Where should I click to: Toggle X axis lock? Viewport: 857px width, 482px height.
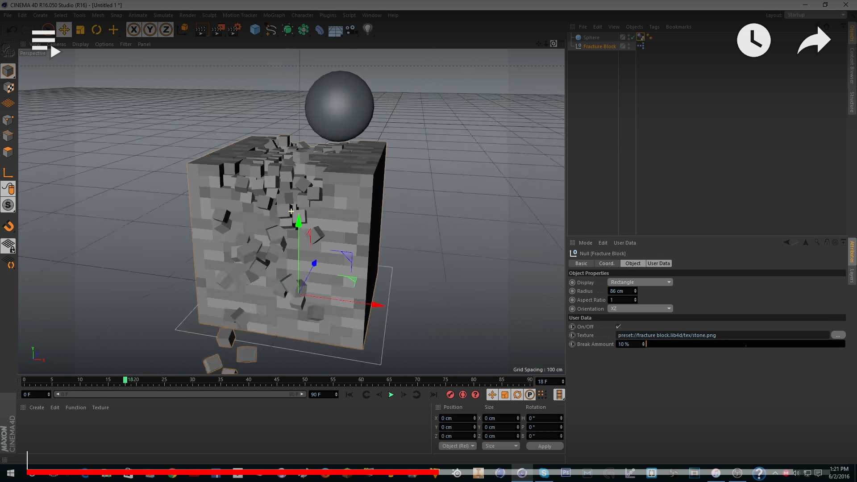point(134,30)
